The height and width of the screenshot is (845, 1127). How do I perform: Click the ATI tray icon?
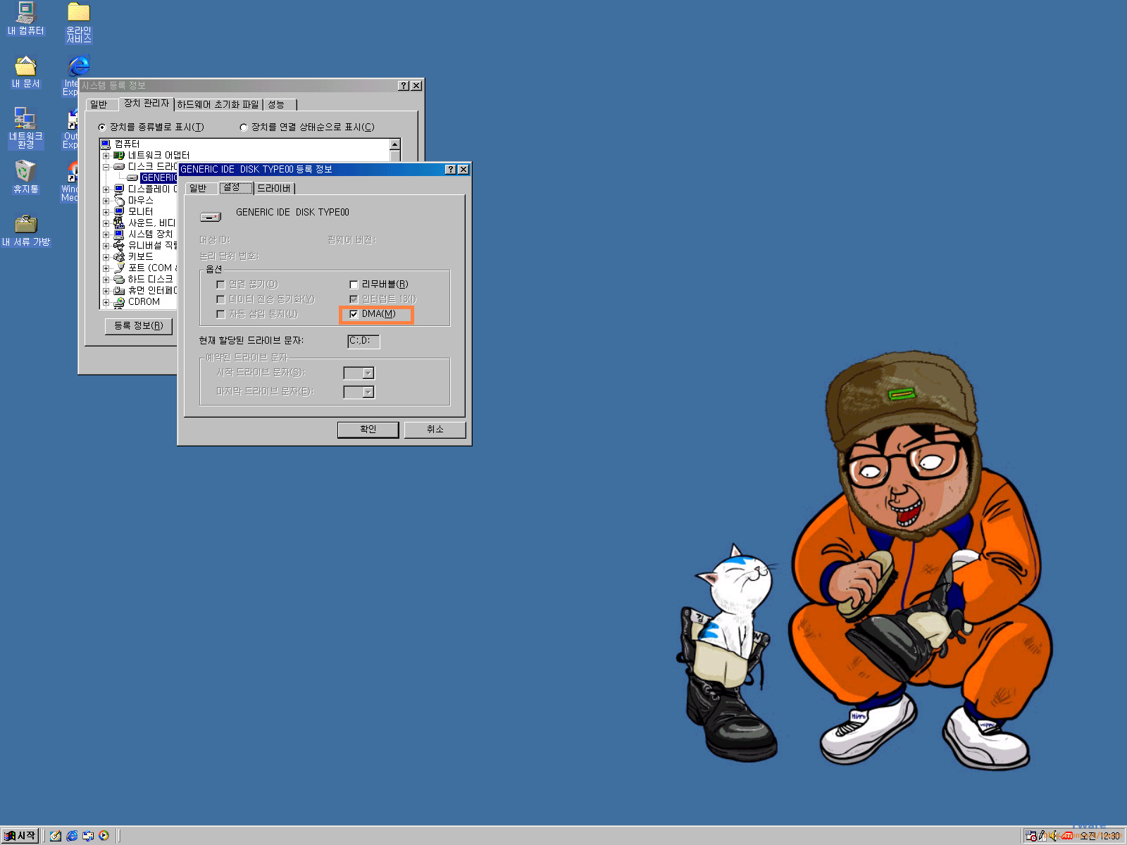(1067, 836)
